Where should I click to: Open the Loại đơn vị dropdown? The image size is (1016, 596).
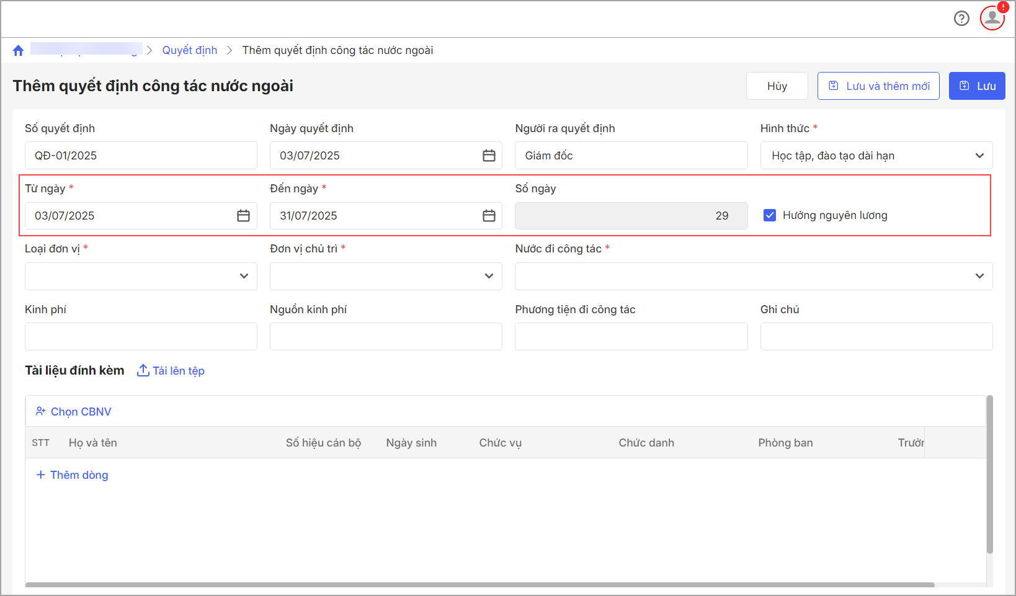tap(244, 276)
